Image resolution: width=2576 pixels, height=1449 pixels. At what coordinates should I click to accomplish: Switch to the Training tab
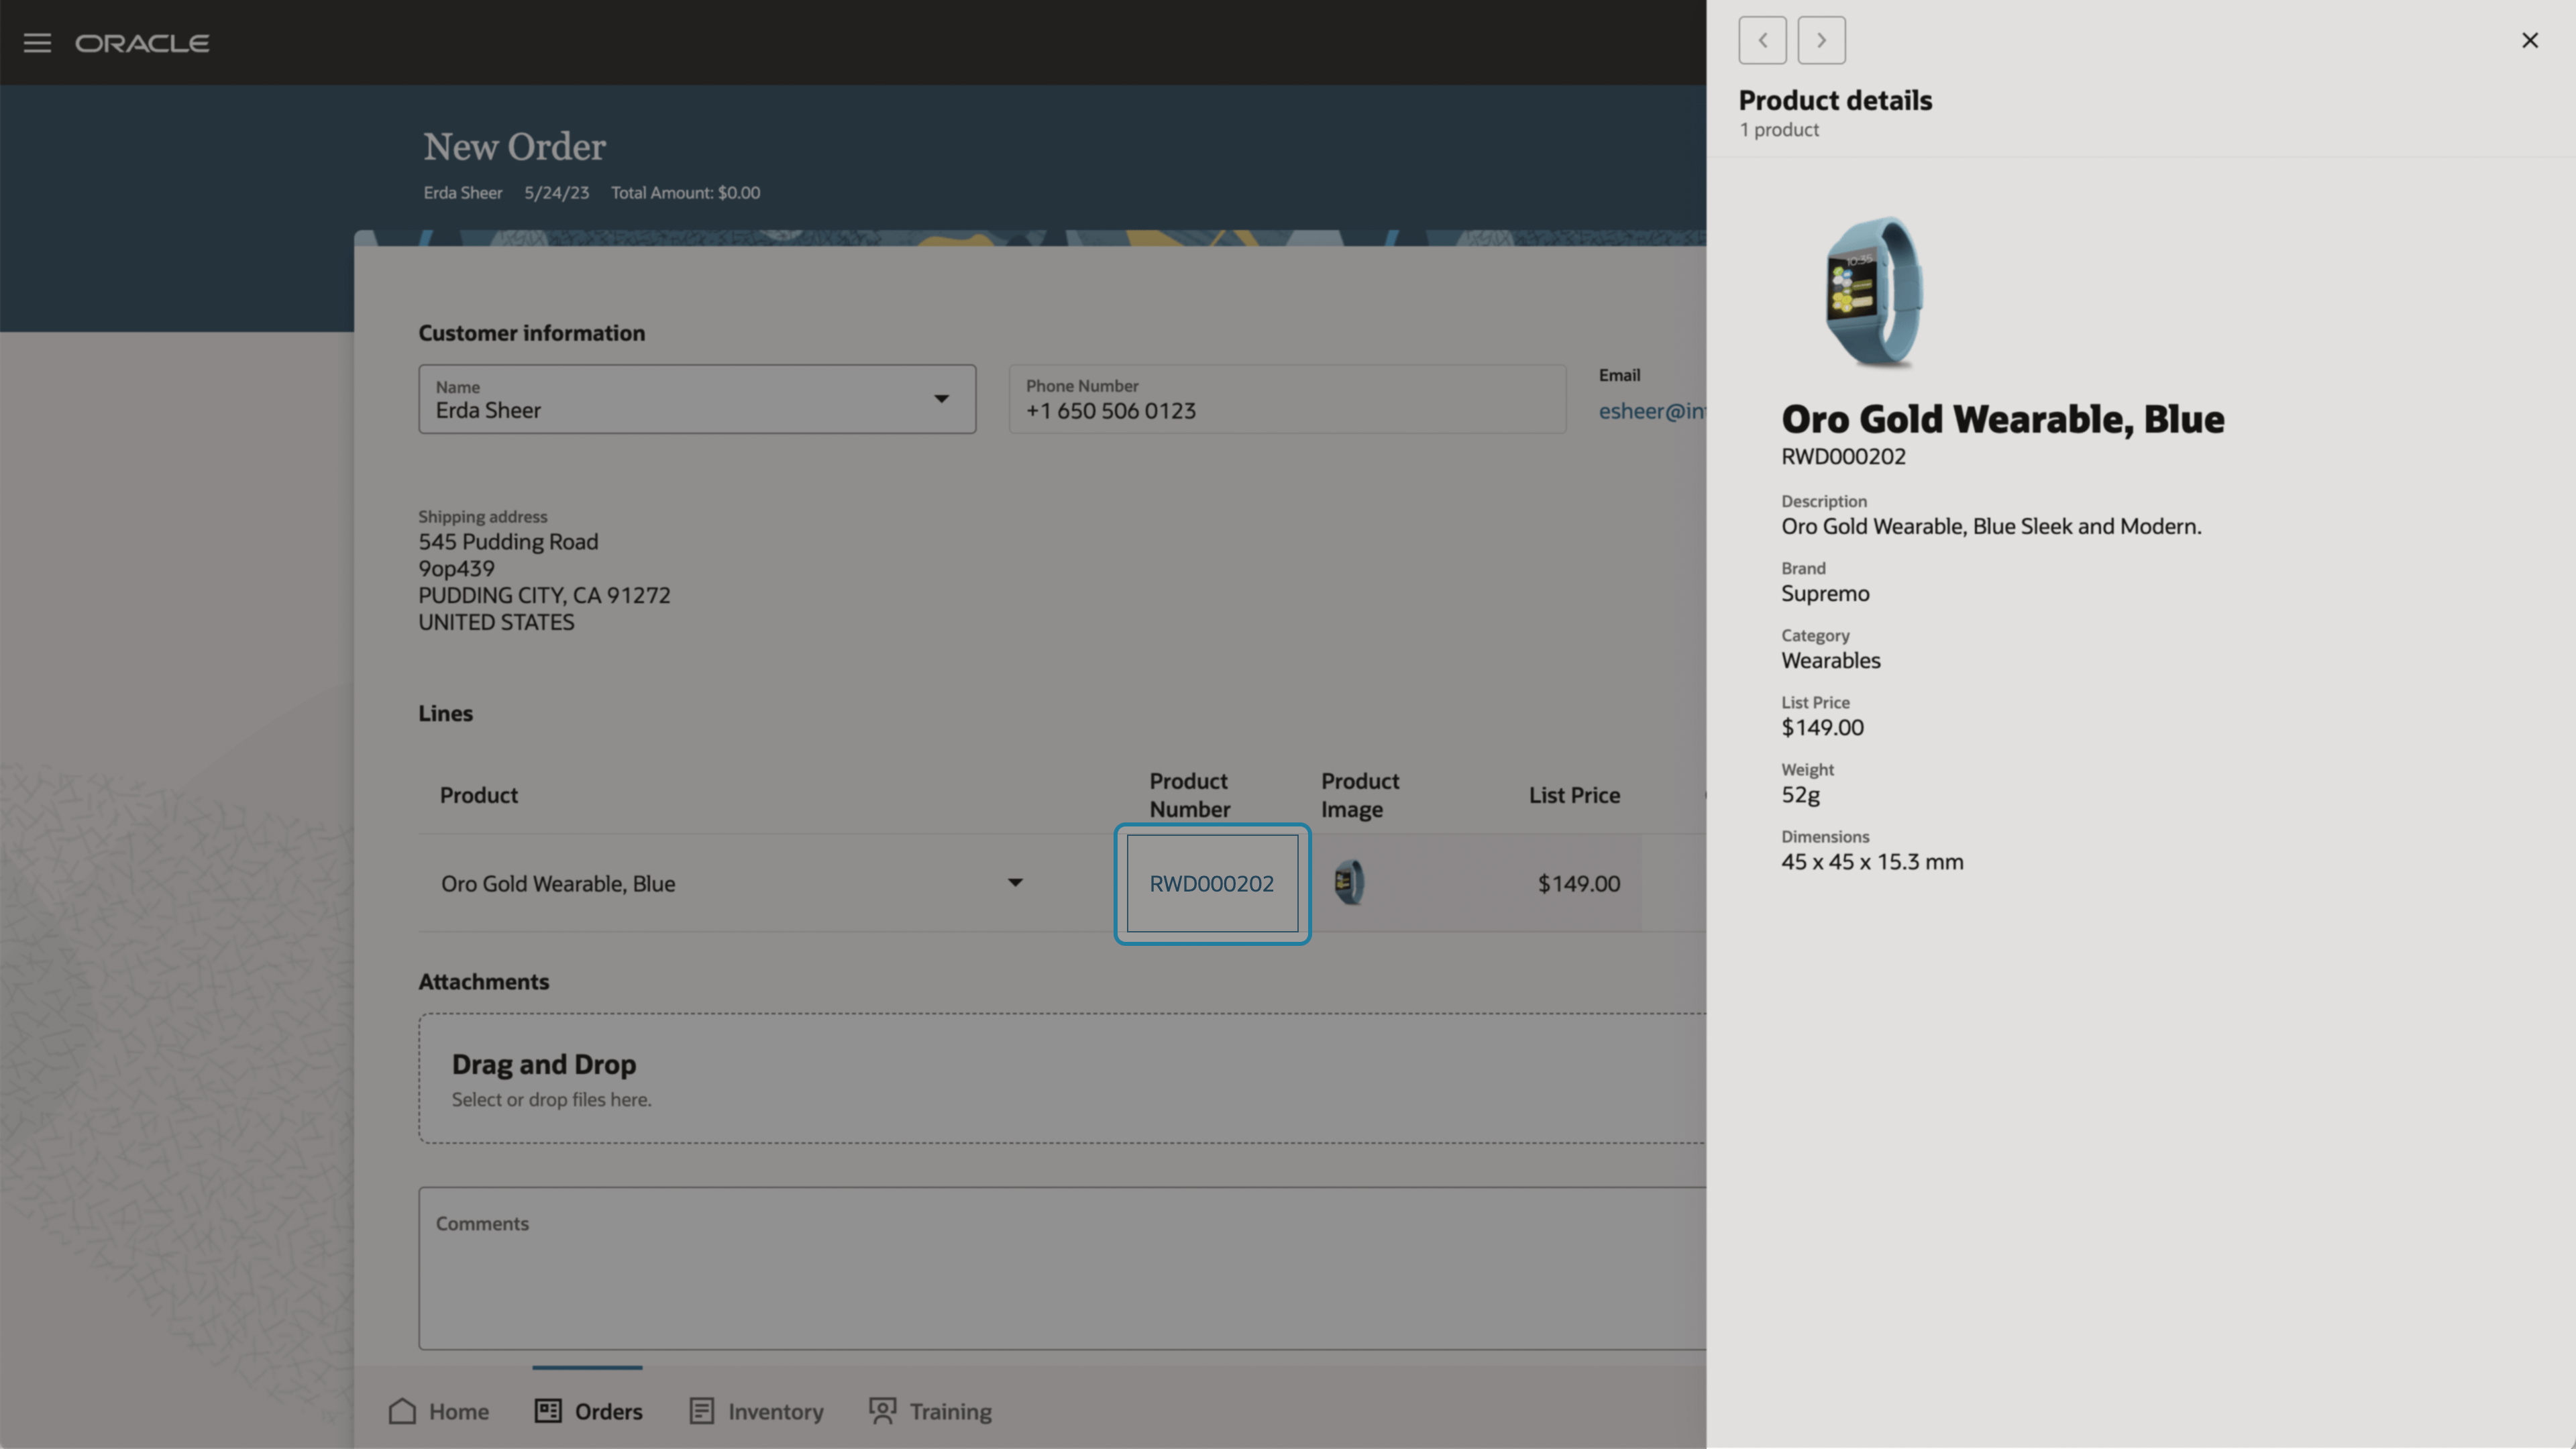point(950,1412)
